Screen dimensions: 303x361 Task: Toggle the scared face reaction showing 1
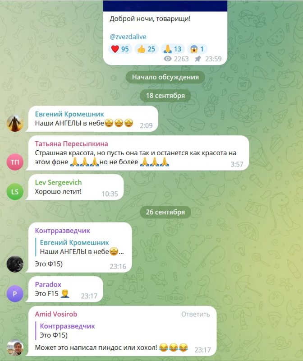pyautogui.click(x=197, y=49)
